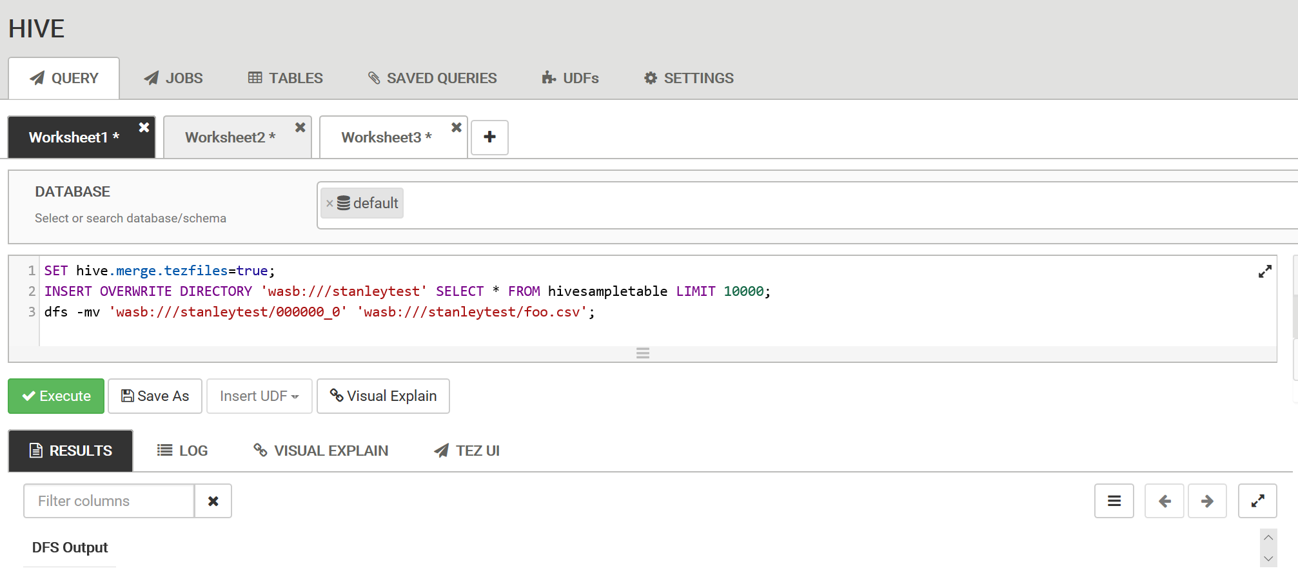The image size is (1298, 584).
Task: Remove the default database tag
Action: (x=329, y=204)
